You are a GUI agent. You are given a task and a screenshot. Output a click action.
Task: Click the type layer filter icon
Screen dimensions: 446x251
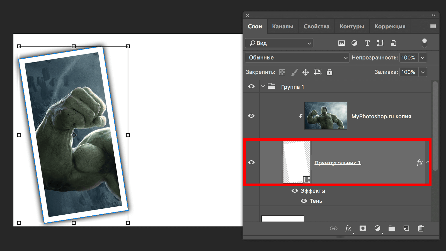point(367,43)
